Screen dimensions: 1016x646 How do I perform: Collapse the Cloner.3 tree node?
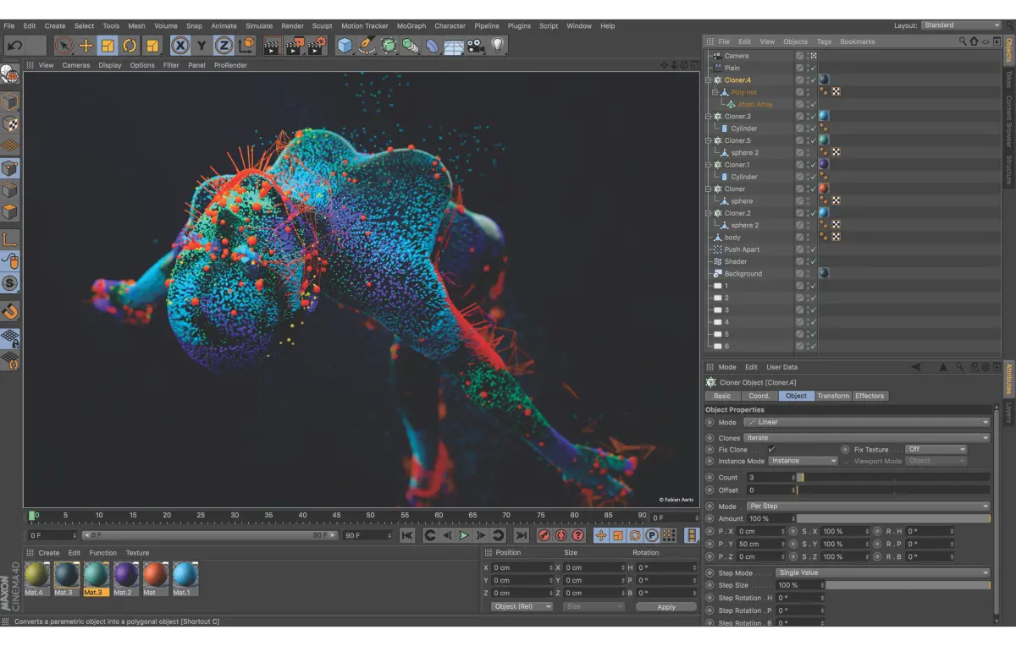(x=709, y=117)
